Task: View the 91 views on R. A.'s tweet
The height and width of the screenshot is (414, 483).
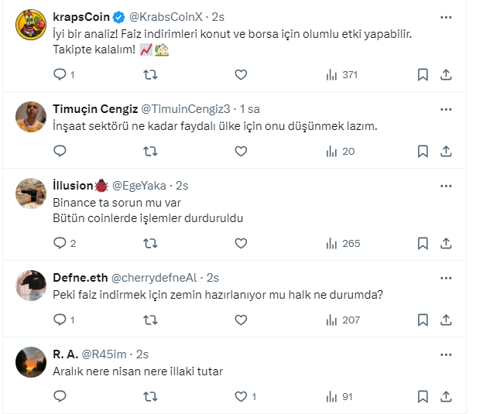Action: click(x=341, y=396)
